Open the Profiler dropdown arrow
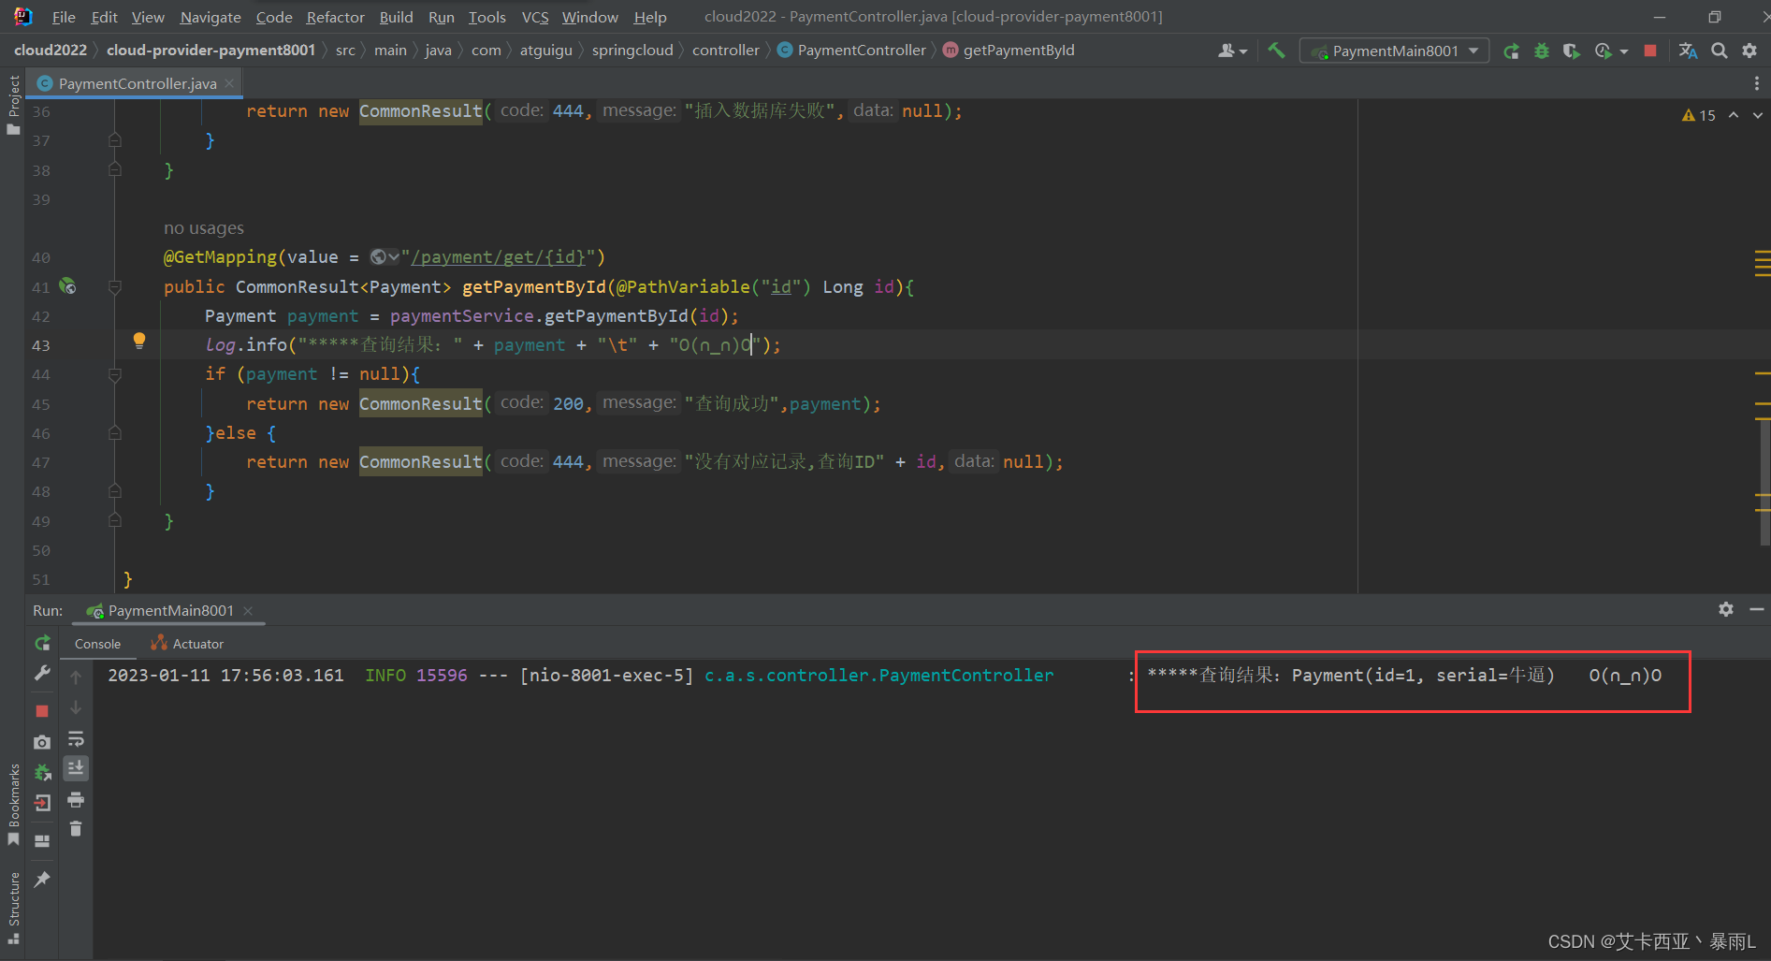Image resolution: width=1771 pixels, height=961 pixels. 1625,51
